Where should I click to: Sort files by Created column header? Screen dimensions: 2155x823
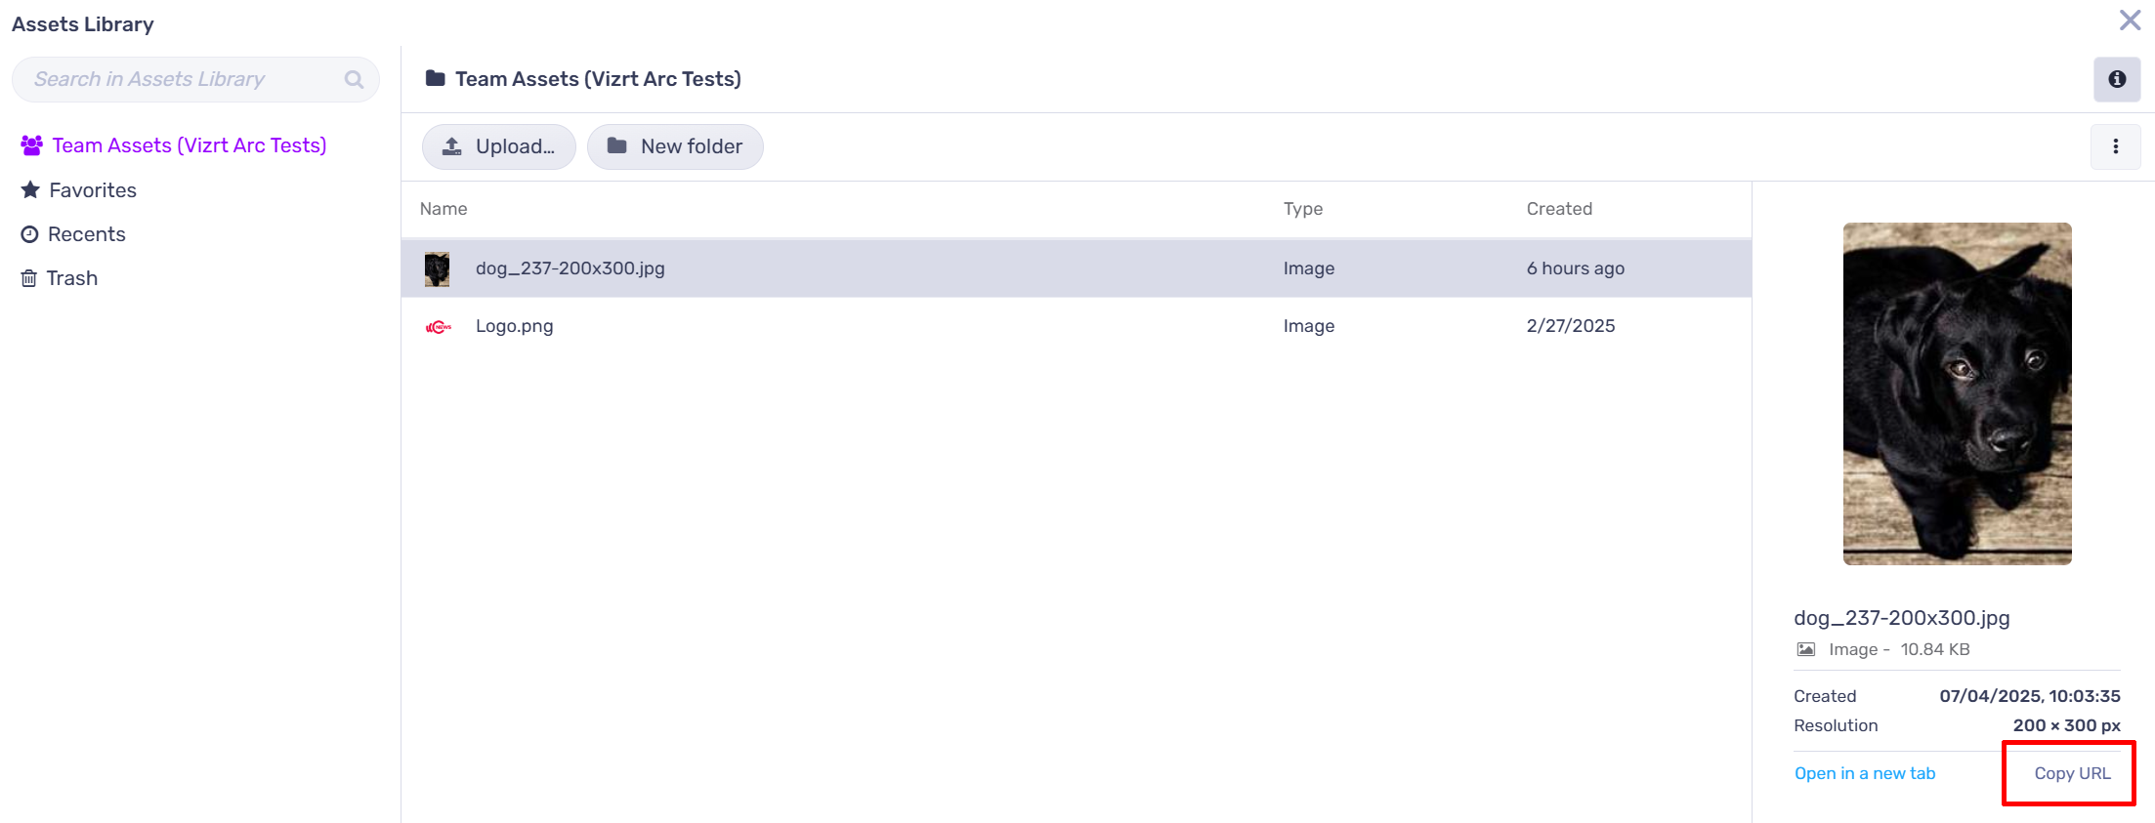tap(1559, 209)
